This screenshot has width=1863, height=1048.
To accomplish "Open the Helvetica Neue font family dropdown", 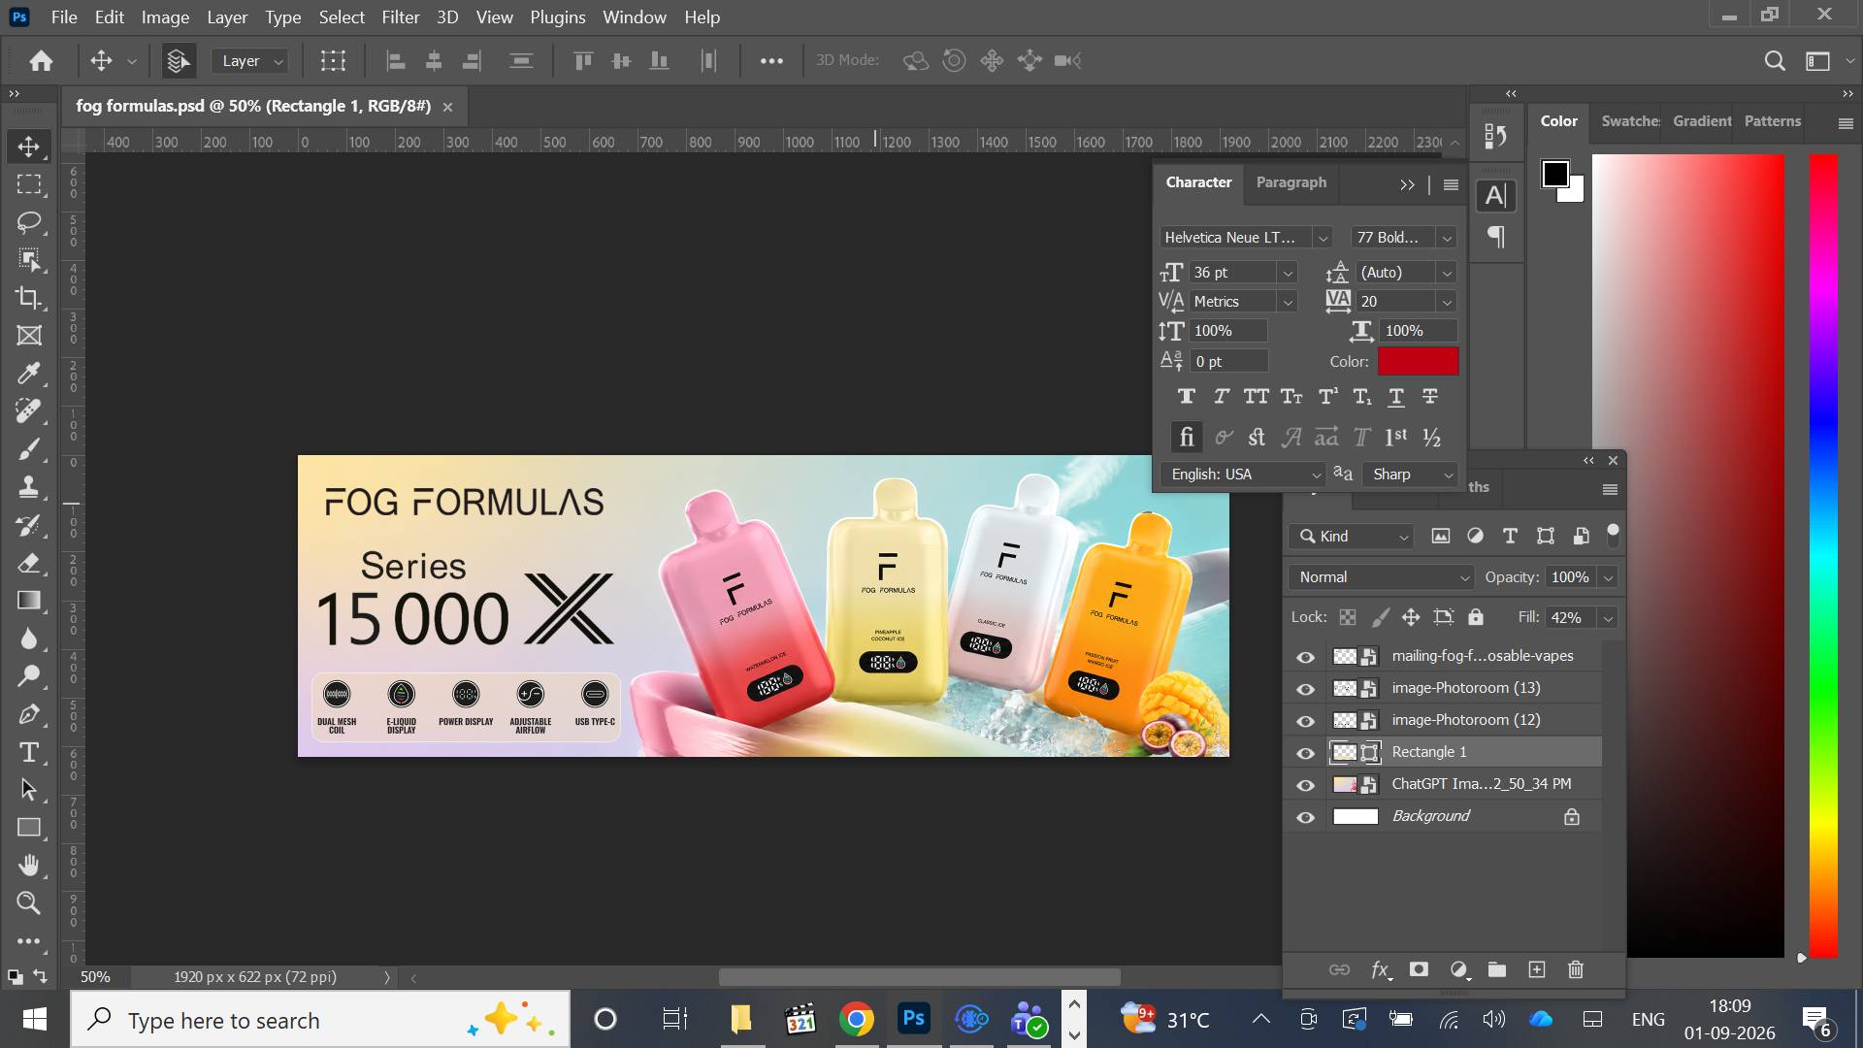I will [x=1246, y=238].
